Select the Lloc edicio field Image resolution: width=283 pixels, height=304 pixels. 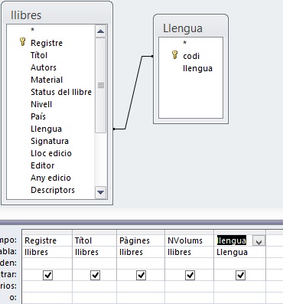pyautogui.click(x=51, y=153)
